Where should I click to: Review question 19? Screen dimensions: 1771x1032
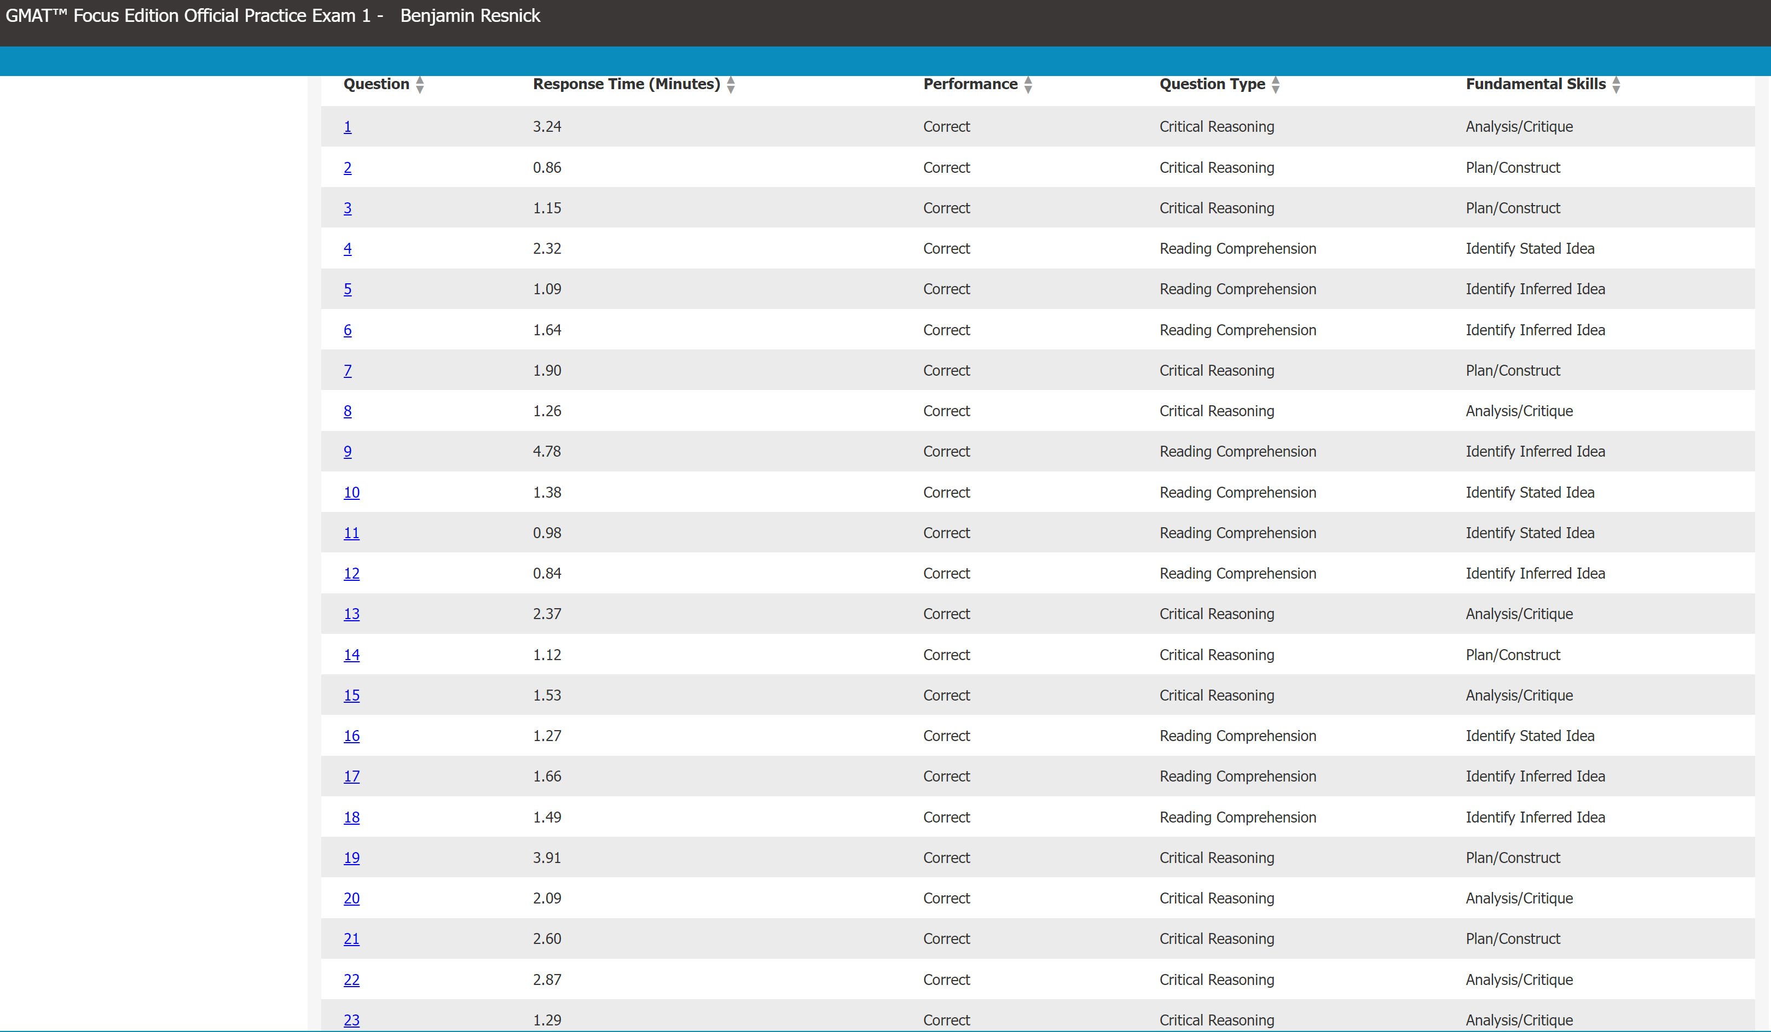coord(351,858)
